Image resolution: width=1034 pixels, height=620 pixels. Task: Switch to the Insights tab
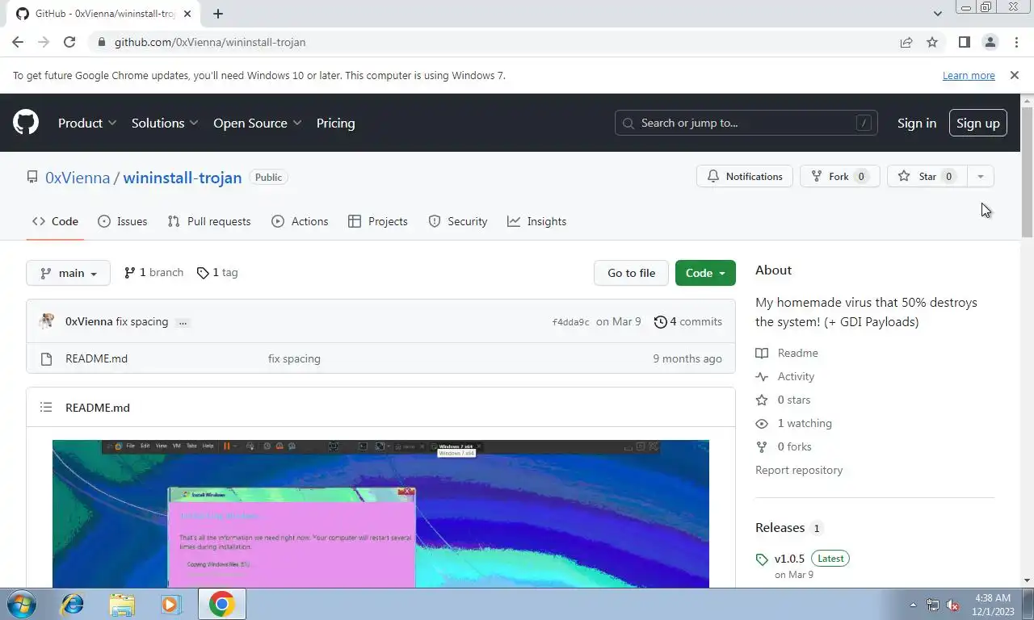click(x=537, y=221)
